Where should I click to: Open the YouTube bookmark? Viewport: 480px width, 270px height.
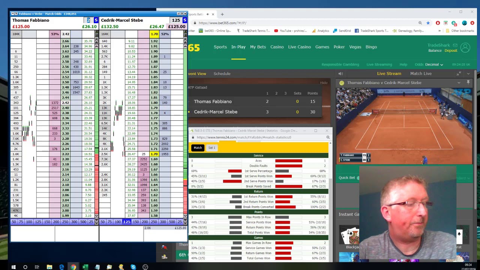coord(291,31)
